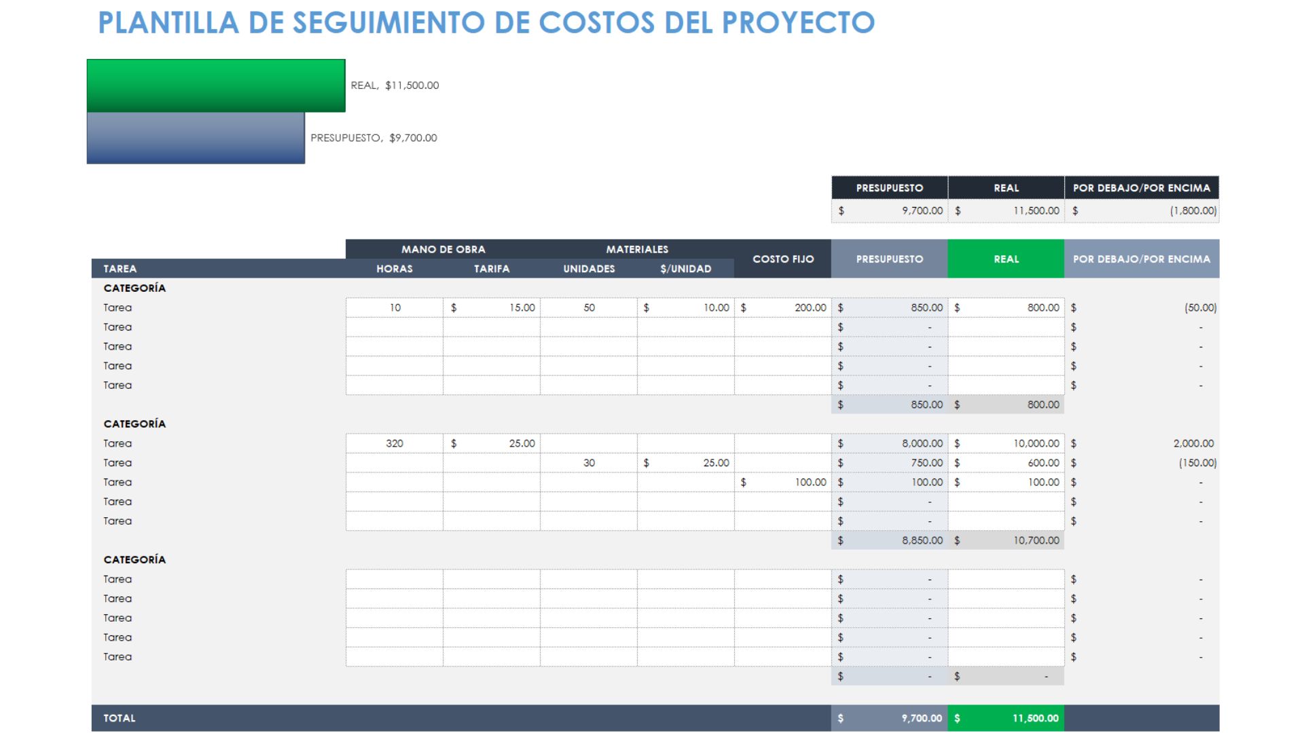The height and width of the screenshot is (733, 1304).
Task: Select rate cell containing 25.00 next to 320
Action: [x=492, y=443]
